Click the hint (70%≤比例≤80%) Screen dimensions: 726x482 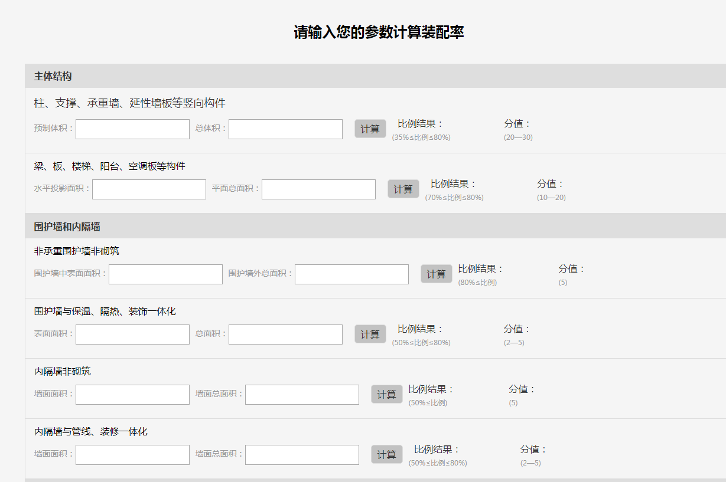pos(454,198)
